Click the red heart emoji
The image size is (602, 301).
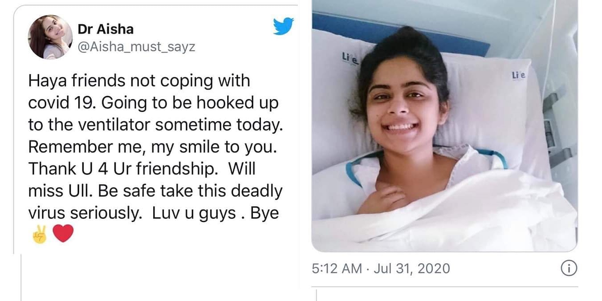click(x=63, y=234)
